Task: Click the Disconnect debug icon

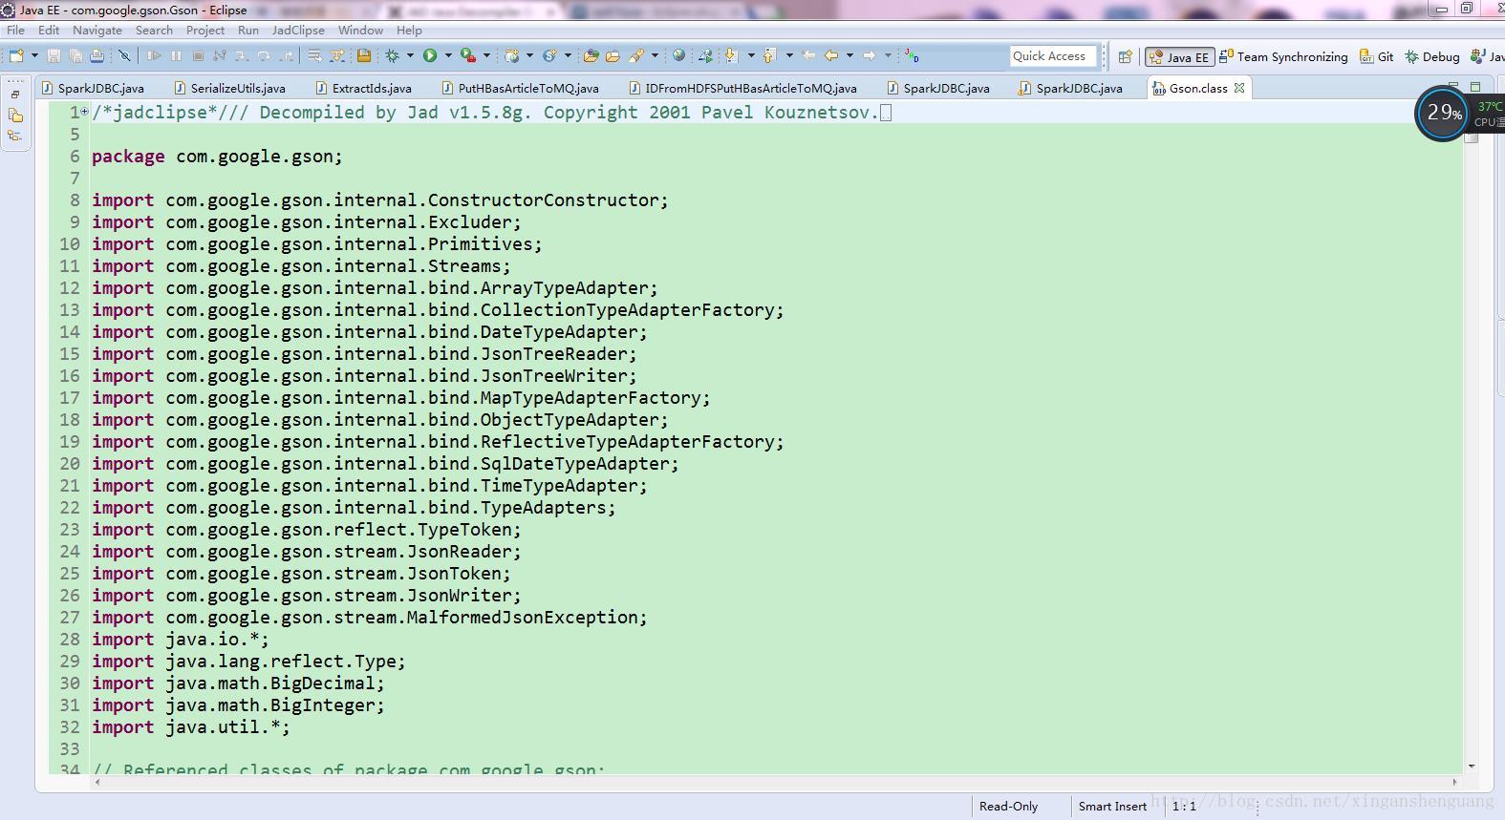Action: 220,56
